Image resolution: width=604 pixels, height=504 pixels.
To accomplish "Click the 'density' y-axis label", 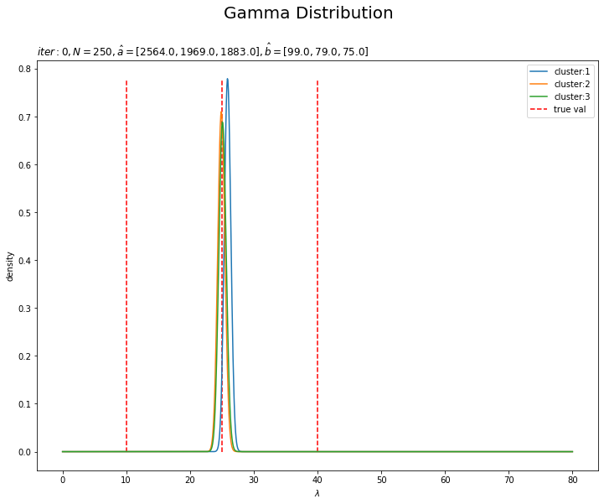I will [9, 267].
